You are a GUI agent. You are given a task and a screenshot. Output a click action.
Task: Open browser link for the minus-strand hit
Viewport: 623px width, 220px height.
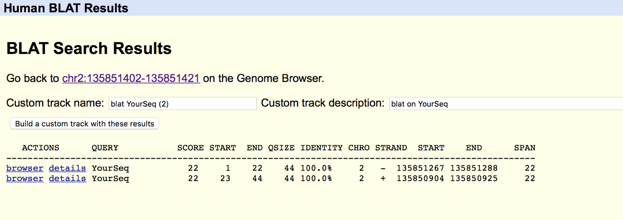point(25,168)
